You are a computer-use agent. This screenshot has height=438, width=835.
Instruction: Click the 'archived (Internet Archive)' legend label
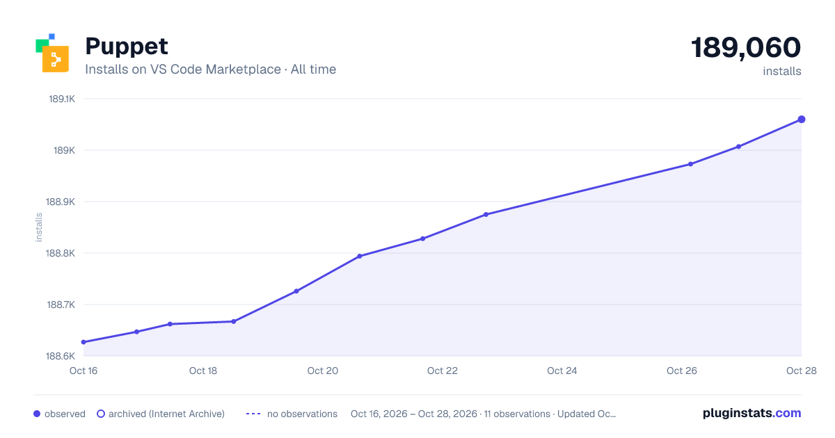pos(166,414)
